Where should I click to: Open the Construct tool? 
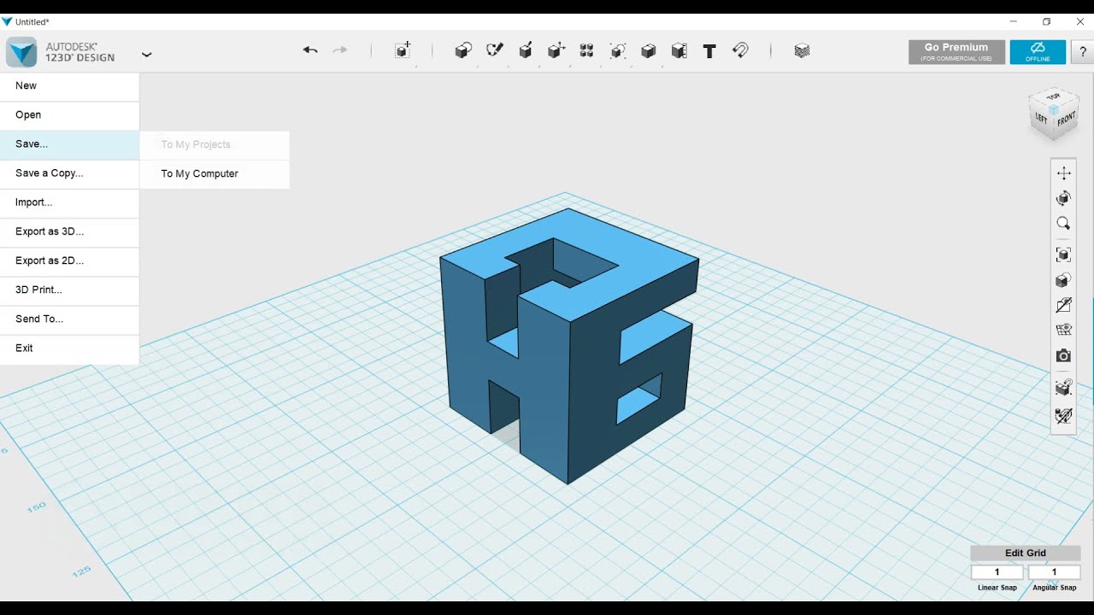pyautogui.click(x=525, y=50)
